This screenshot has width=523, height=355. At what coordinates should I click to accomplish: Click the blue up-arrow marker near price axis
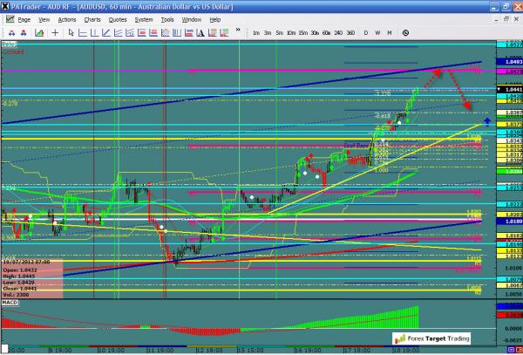(487, 122)
